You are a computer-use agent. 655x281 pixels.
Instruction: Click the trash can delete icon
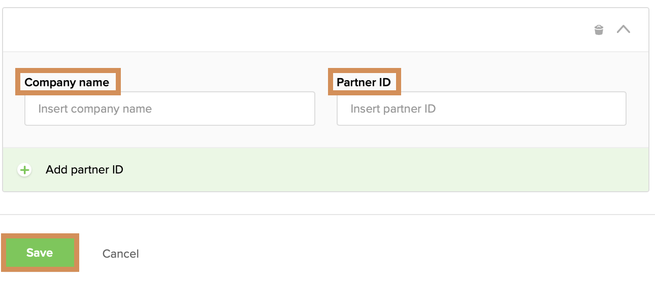(599, 30)
